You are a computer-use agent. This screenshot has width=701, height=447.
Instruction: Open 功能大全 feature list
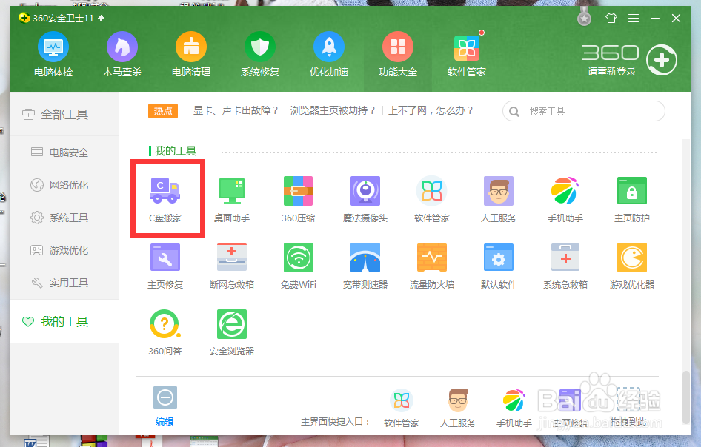[397, 53]
